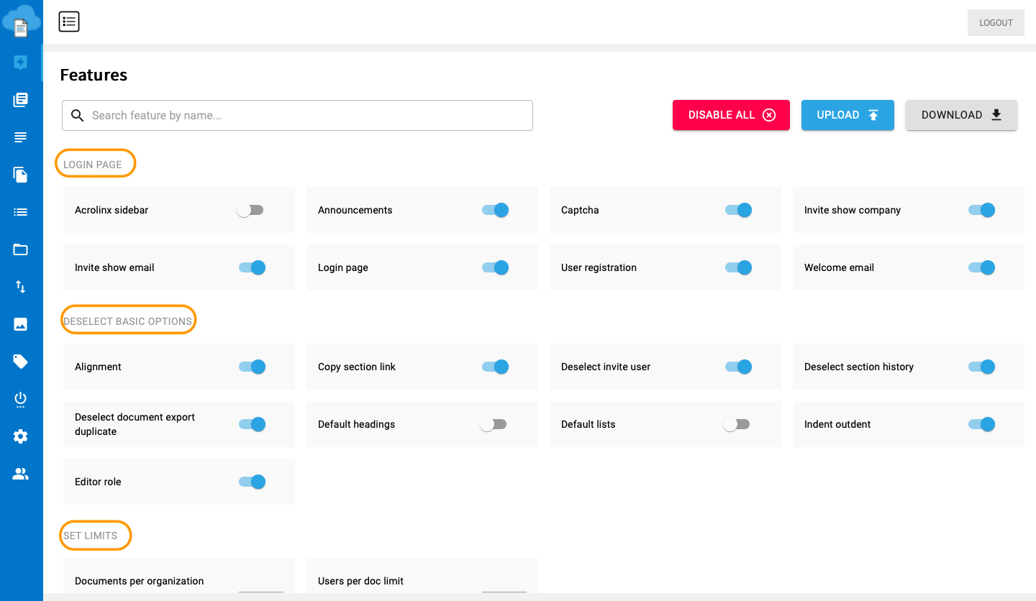The height and width of the screenshot is (601, 1036).
Task: Click the LOGOUT button
Action: [x=996, y=23]
